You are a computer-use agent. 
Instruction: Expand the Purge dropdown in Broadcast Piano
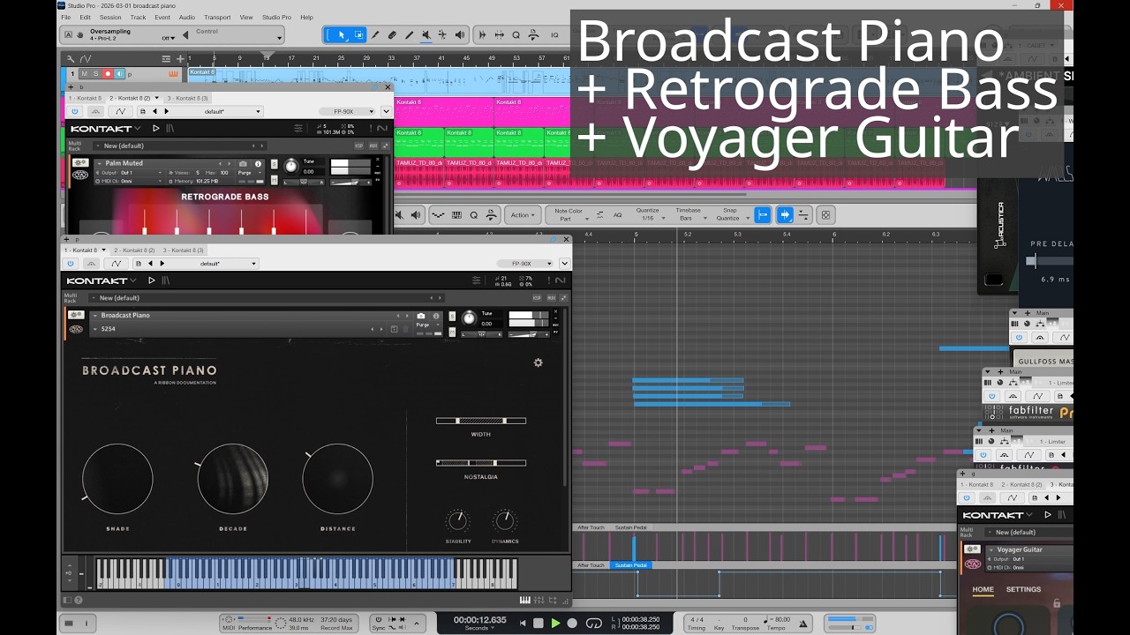pos(427,325)
